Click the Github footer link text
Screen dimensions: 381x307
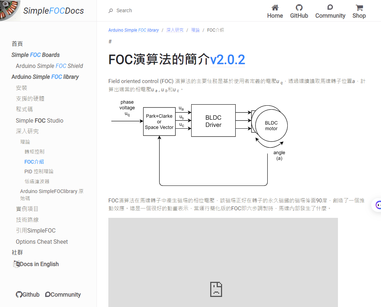31,294
